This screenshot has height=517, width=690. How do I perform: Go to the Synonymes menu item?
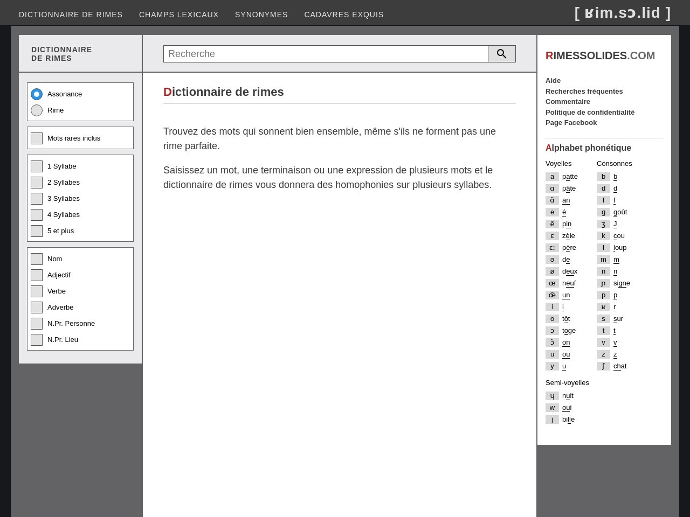(261, 15)
